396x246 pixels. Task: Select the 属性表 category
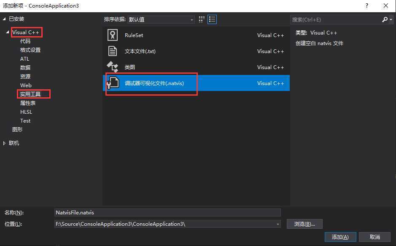click(28, 103)
